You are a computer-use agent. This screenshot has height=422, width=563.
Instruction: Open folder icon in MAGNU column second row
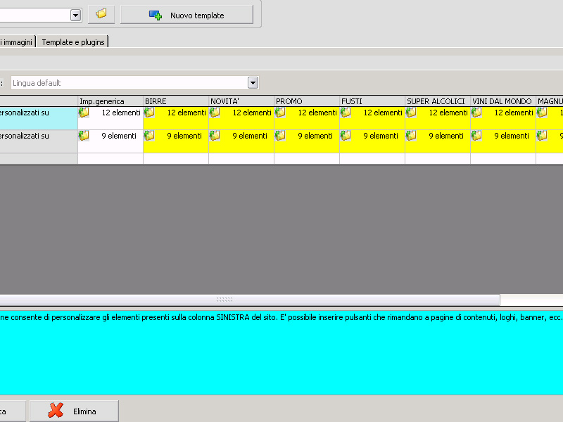click(542, 136)
